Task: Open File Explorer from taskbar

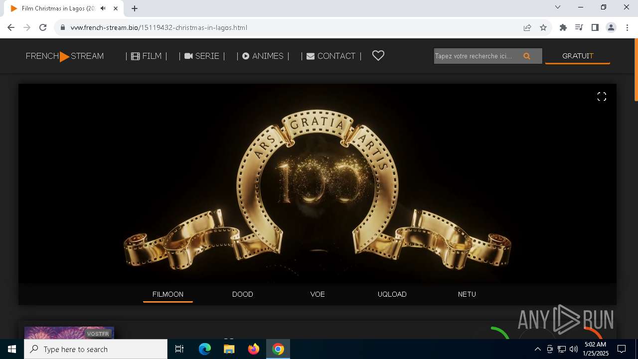Action: point(229,349)
